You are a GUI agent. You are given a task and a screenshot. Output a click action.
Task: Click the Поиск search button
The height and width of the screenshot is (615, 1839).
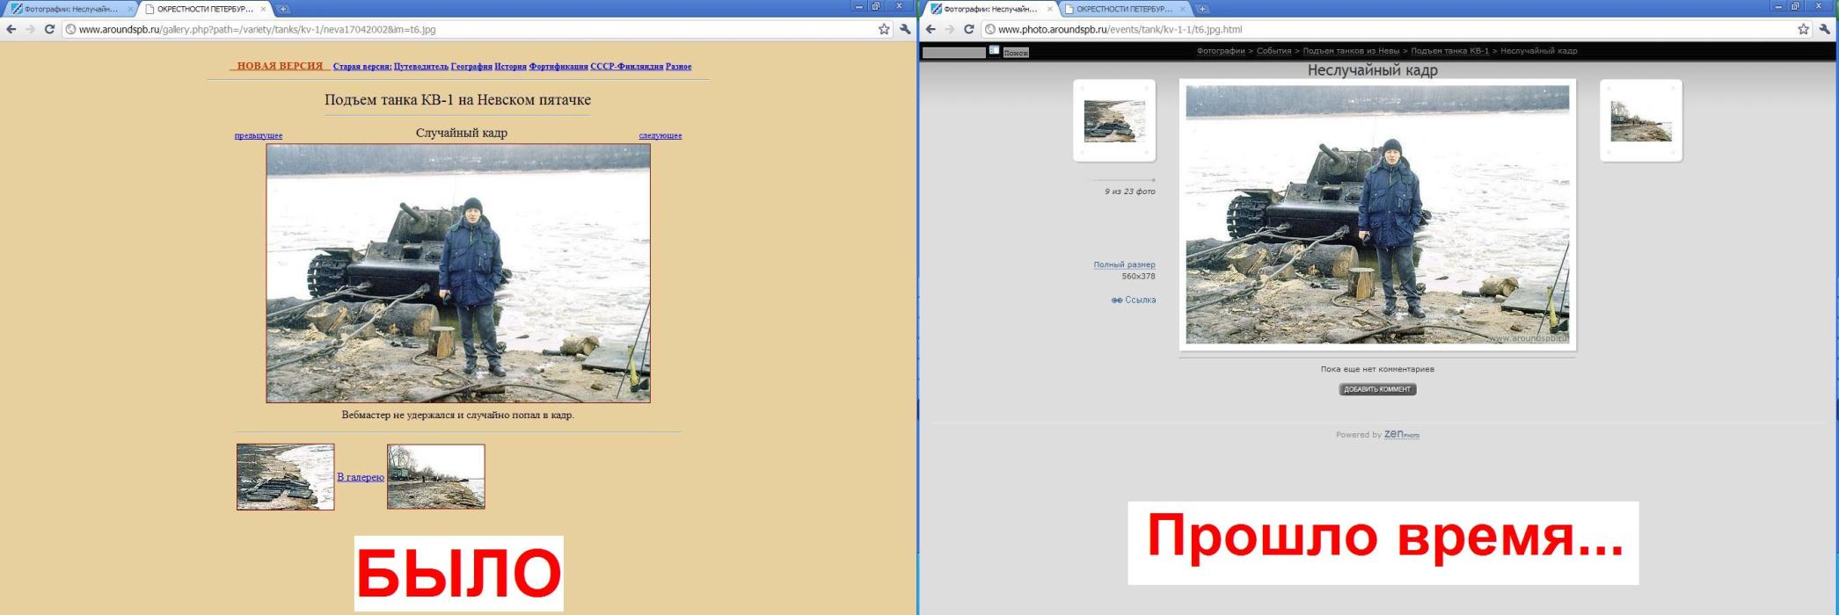tap(1016, 53)
